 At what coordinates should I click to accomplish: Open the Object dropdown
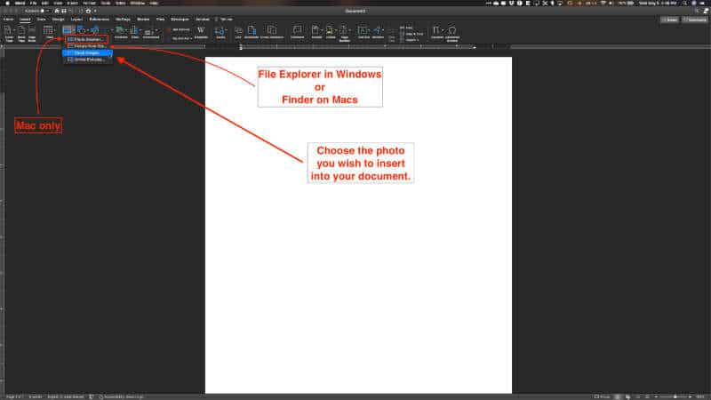click(410, 40)
